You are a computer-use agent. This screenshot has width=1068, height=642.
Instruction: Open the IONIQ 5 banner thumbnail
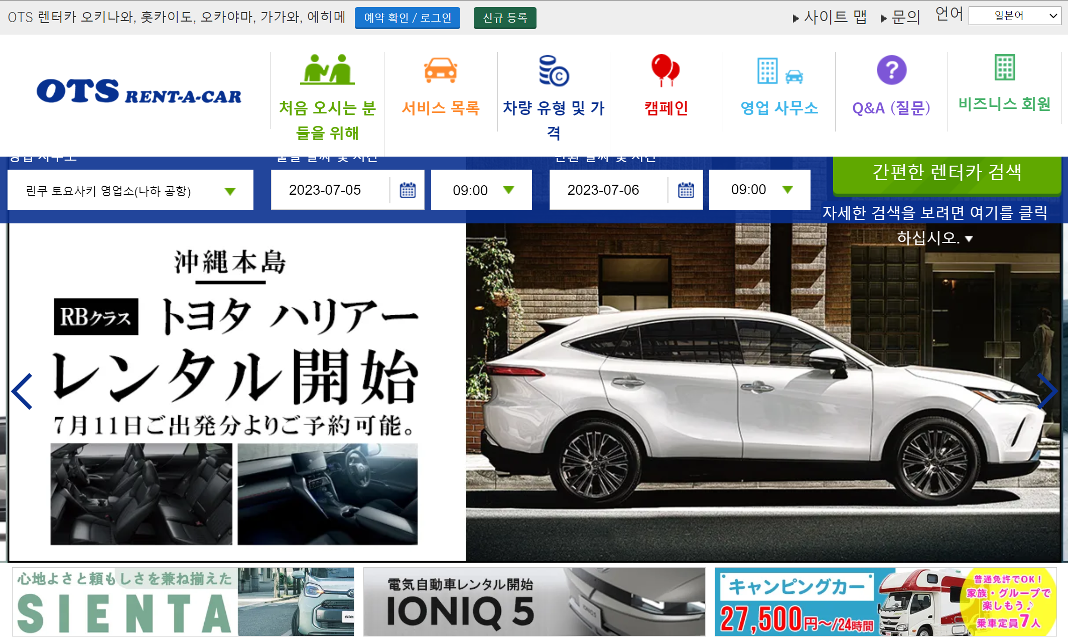[x=533, y=602]
